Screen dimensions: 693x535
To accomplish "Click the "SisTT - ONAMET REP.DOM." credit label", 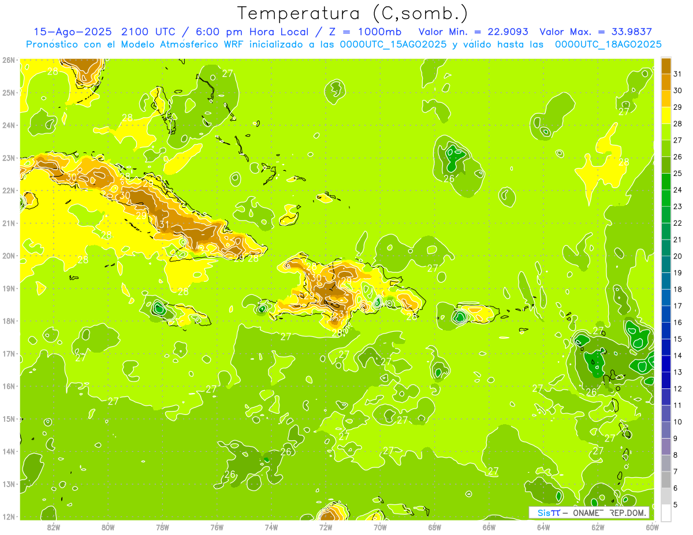I will (589, 512).
